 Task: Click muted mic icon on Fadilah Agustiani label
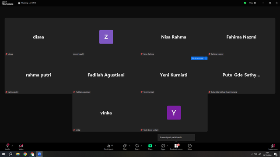[74, 92]
